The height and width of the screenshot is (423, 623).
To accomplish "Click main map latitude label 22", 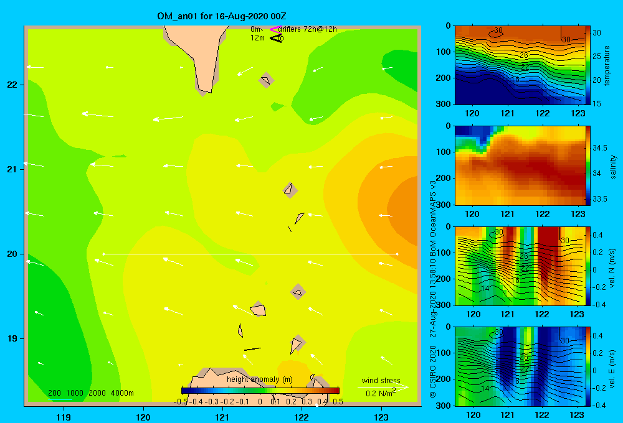I will 12,85.
